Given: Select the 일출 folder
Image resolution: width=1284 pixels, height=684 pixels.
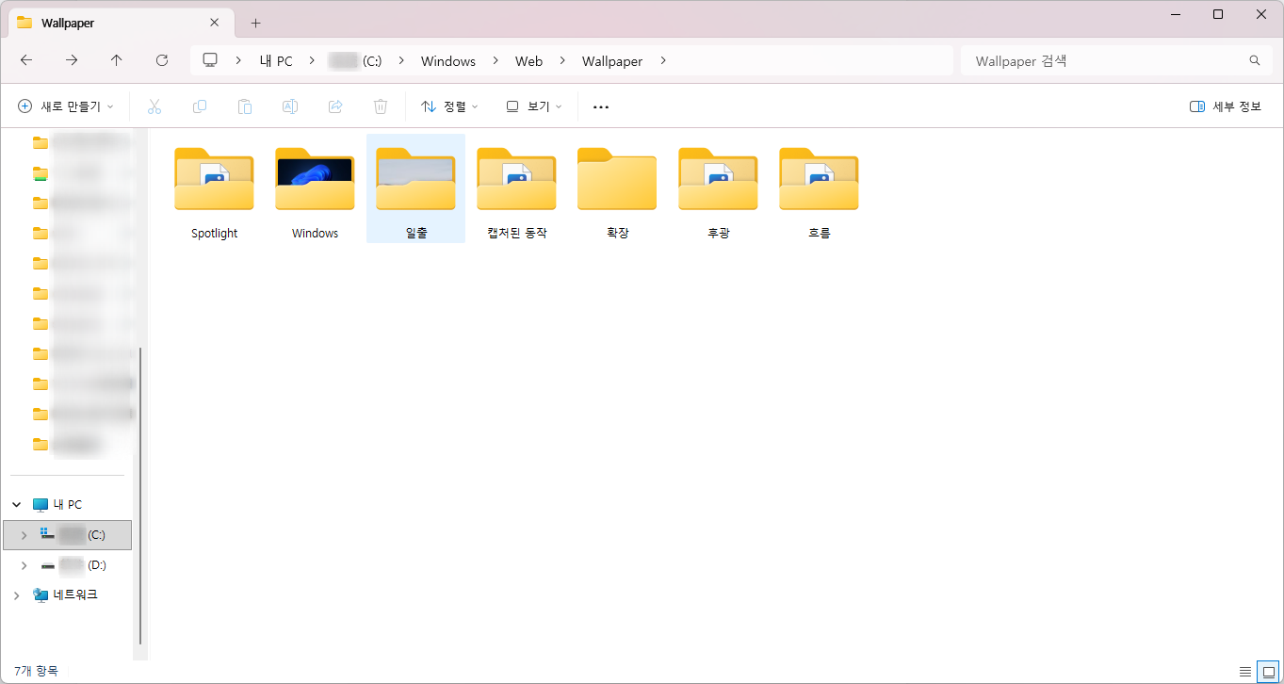Looking at the screenshot, I should [x=415, y=189].
